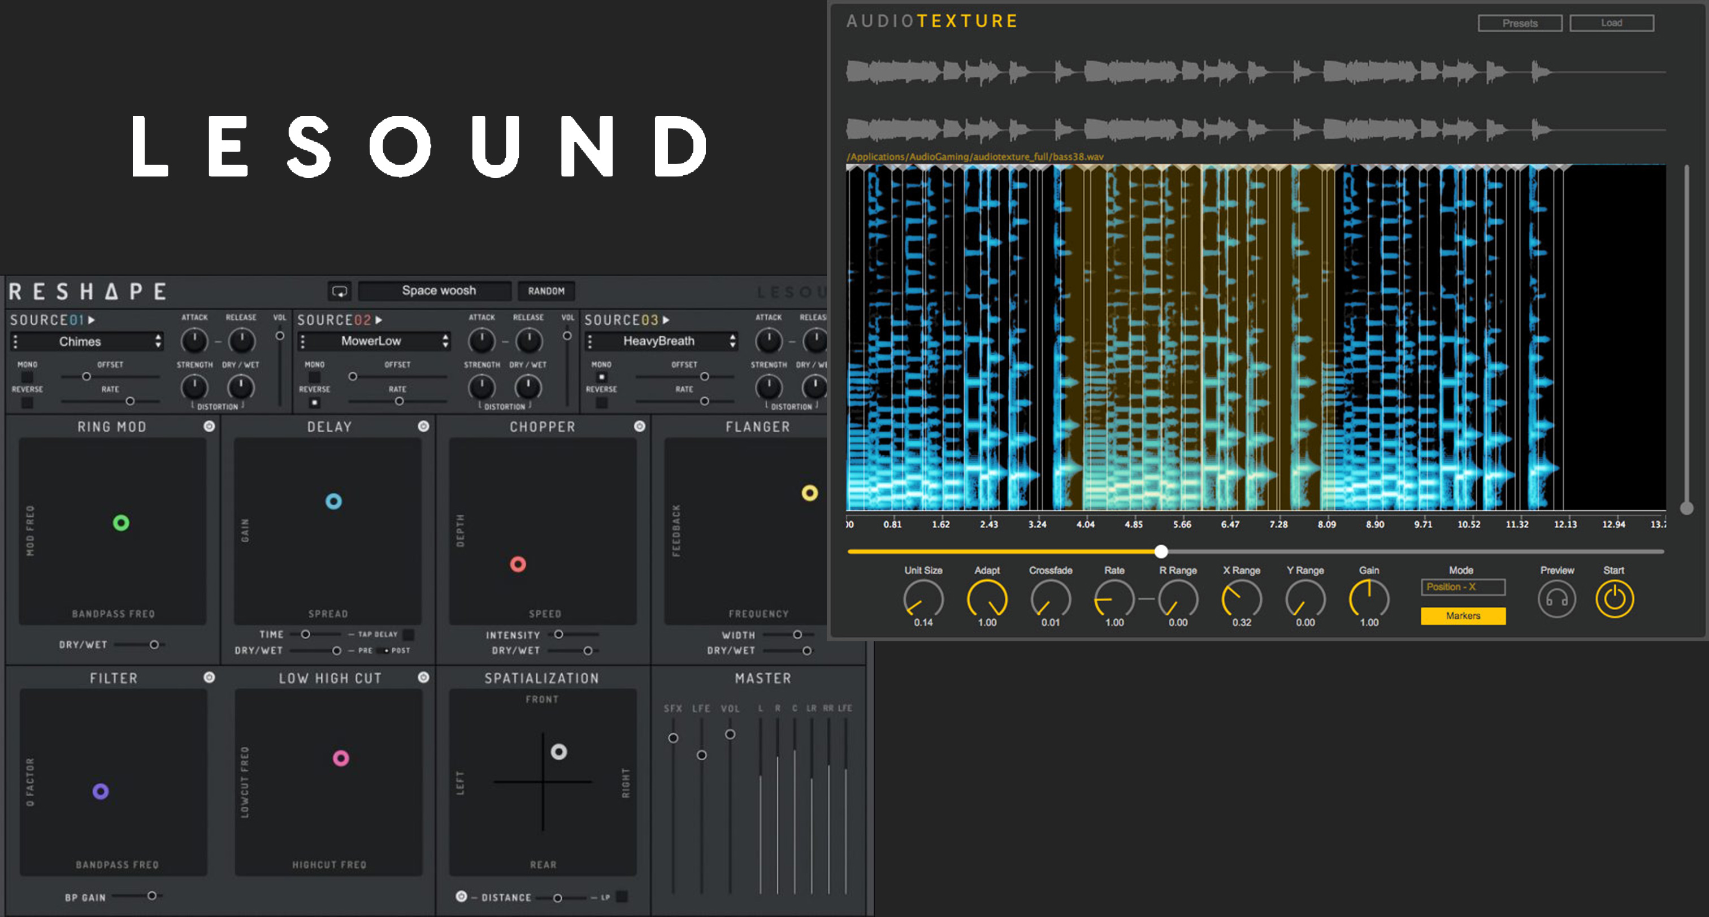The height and width of the screenshot is (917, 1709).
Task: Click the Y Range knob
Action: [x=1305, y=599]
